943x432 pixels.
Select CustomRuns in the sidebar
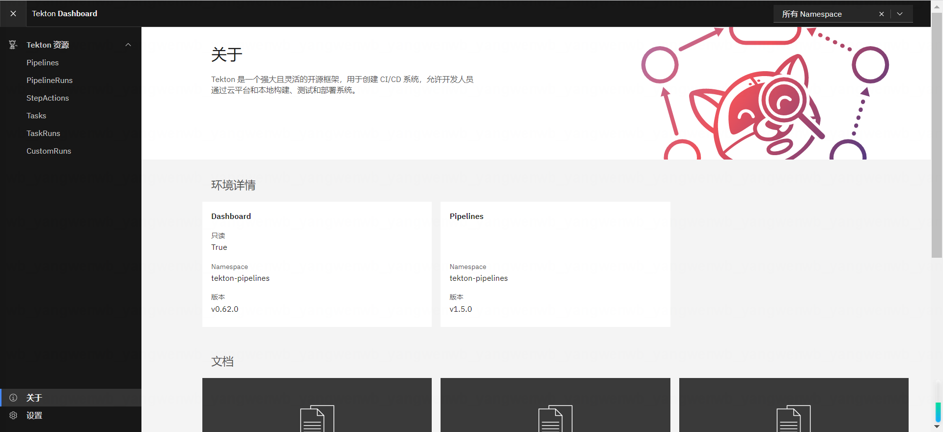pos(49,151)
